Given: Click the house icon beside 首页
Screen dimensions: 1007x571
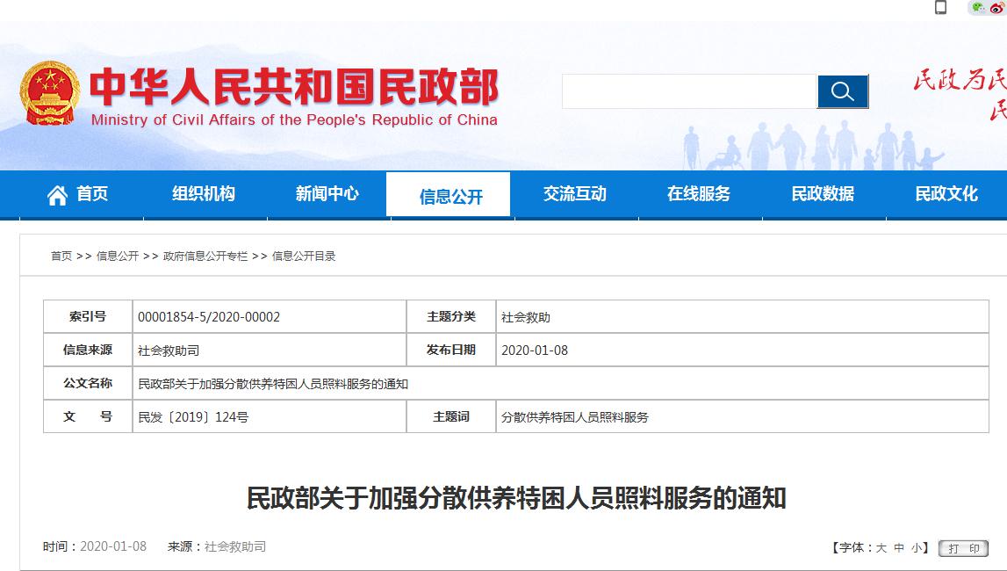Looking at the screenshot, I should click(57, 194).
